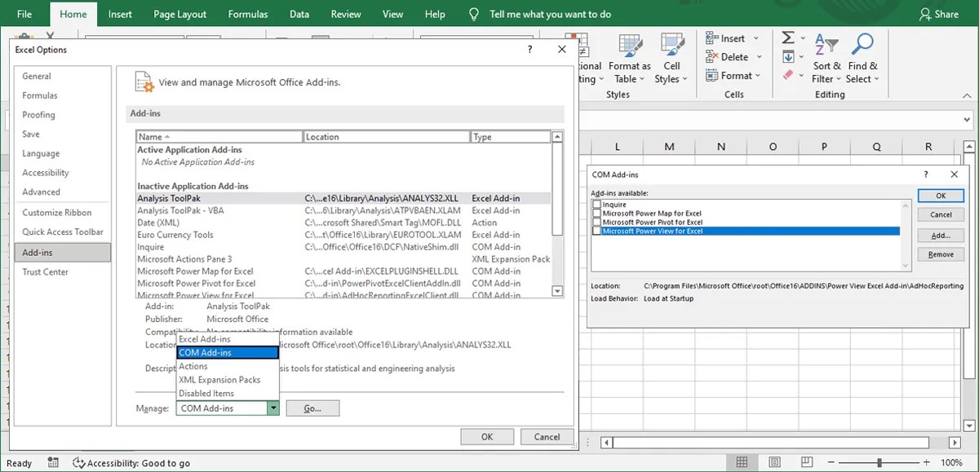Click Remove in the COM Add-ins dialog
The height and width of the screenshot is (472, 979).
click(941, 254)
